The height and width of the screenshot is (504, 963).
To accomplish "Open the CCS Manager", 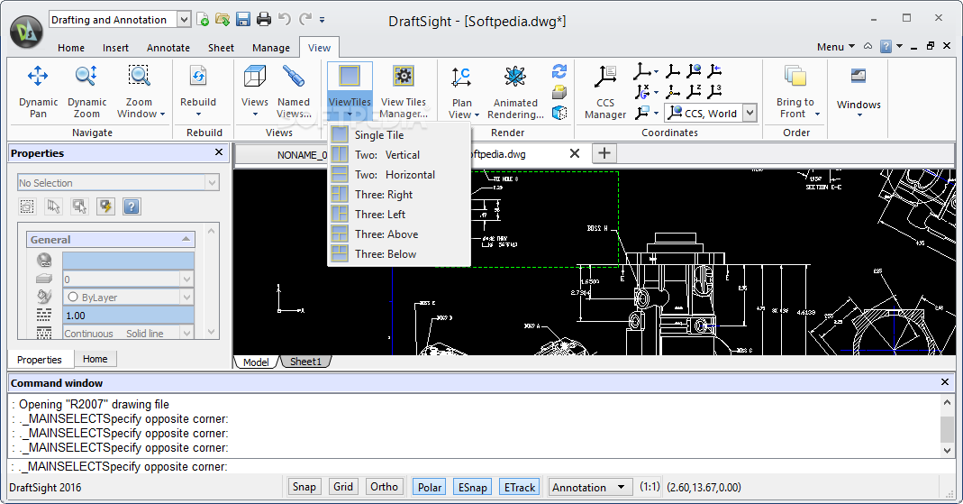I will (x=605, y=92).
